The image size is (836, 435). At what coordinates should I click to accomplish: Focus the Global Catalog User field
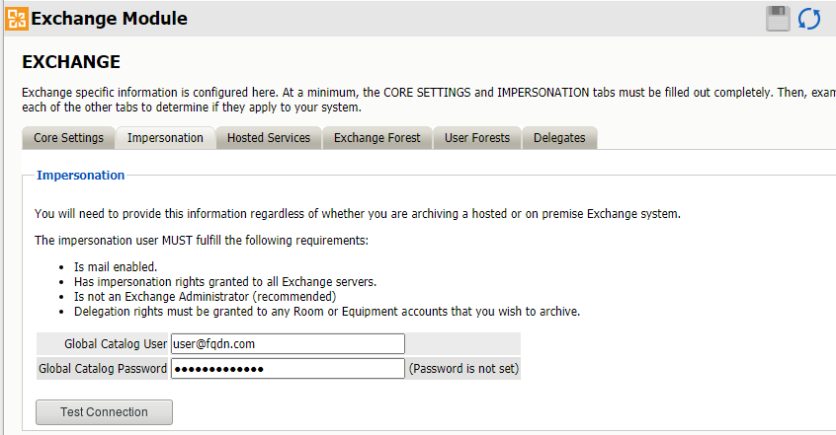[288, 343]
